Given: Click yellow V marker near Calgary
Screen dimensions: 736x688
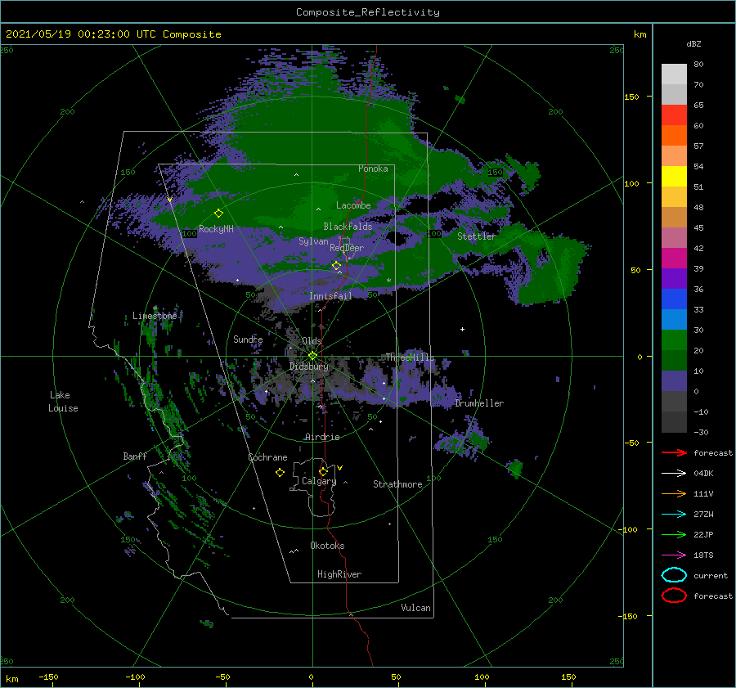Looking at the screenshot, I should coord(340,468).
